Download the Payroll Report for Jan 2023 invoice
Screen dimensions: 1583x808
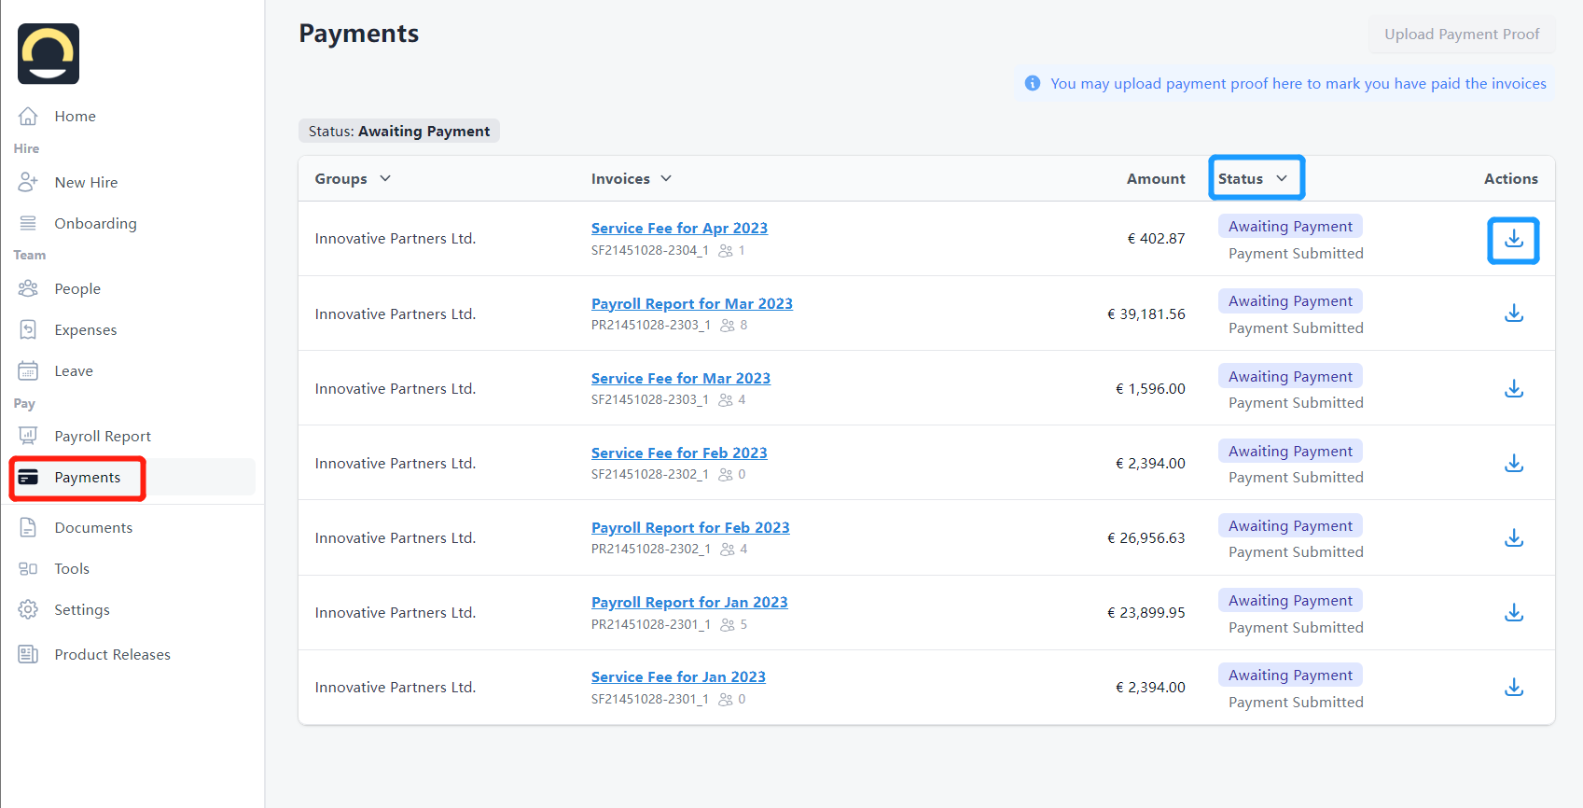pyautogui.click(x=1513, y=613)
